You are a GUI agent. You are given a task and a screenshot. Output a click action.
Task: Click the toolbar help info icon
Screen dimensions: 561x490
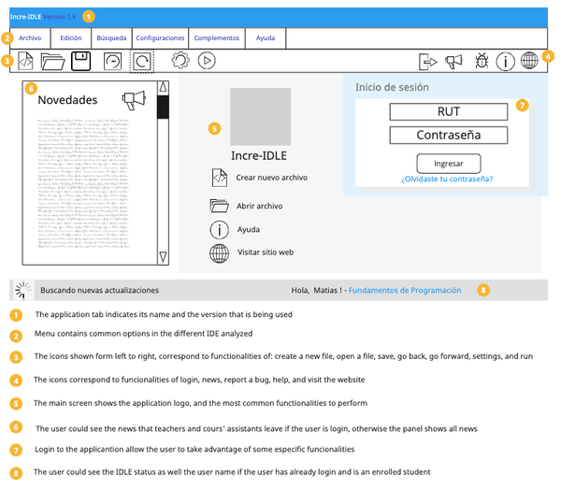(505, 61)
